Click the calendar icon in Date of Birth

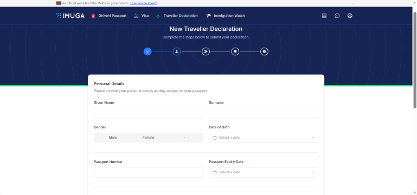[215, 138]
